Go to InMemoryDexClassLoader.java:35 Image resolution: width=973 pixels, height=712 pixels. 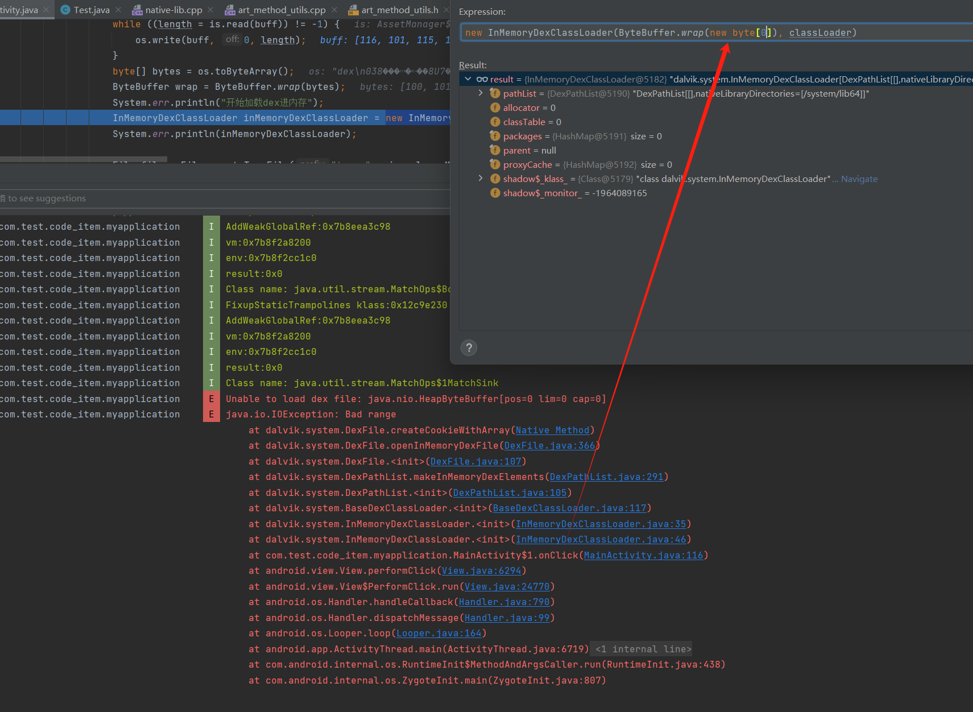601,524
